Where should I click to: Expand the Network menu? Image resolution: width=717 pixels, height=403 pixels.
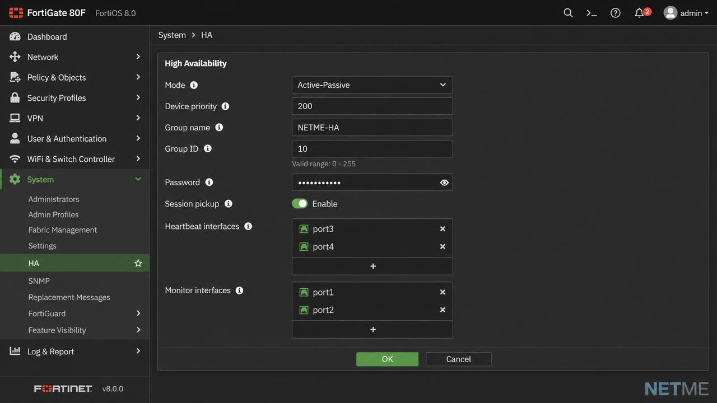pyautogui.click(x=75, y=57)
